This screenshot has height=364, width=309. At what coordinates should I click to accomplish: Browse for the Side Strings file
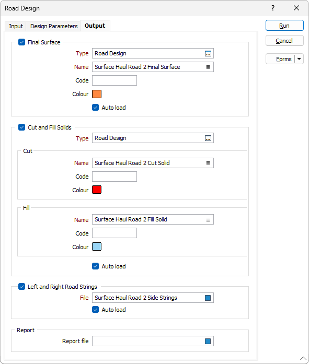(x=208, y=298)
